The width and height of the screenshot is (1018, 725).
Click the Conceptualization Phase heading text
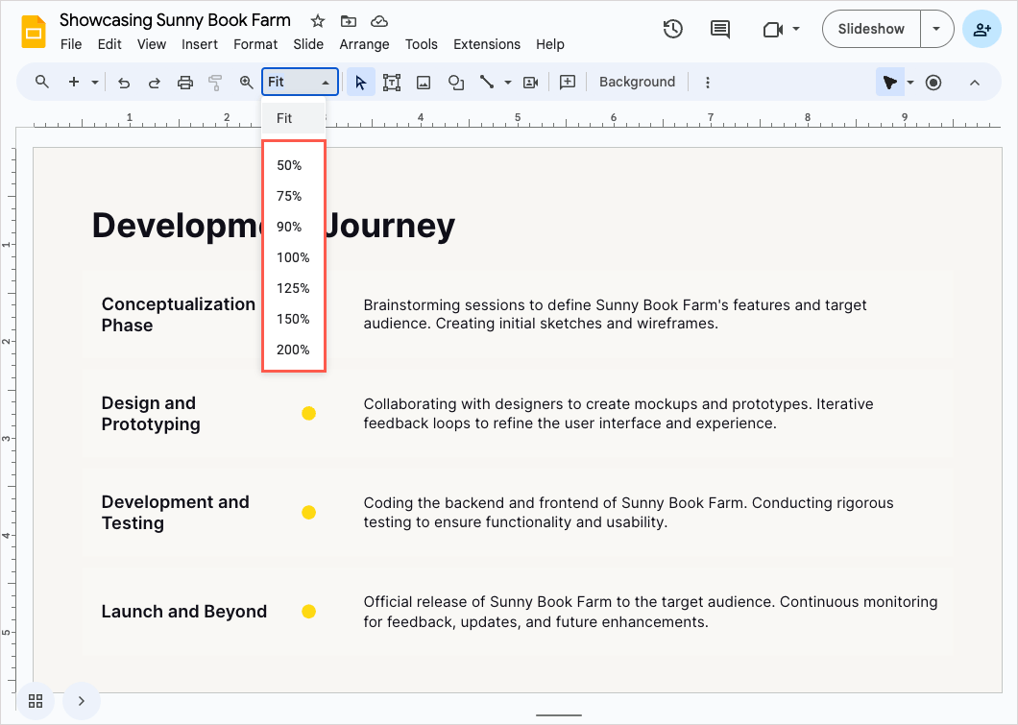[179, 314]
